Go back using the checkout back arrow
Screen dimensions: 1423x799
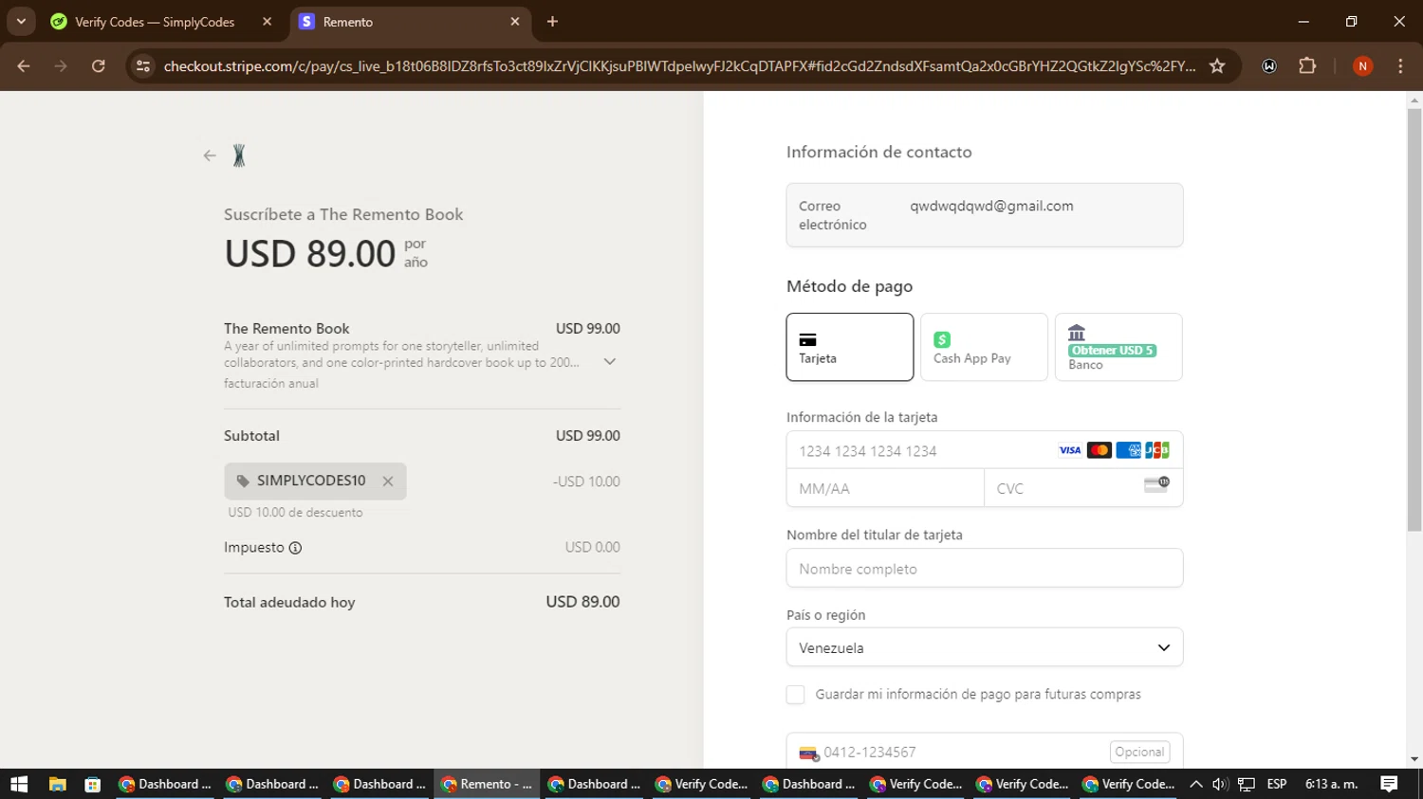pyautogui.click(x=210, y=155)
